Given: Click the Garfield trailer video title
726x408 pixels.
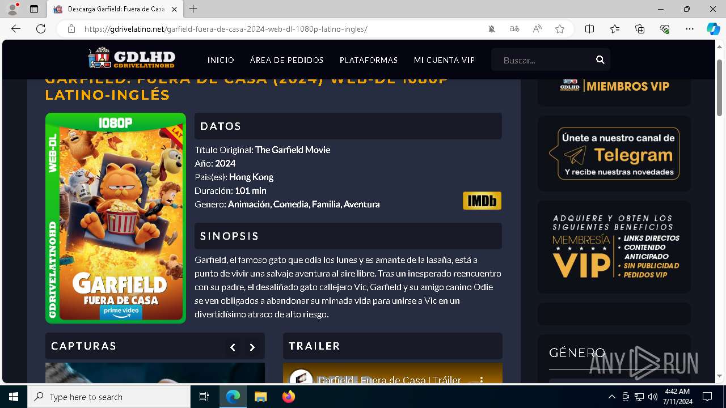Looking at the screenshot, I should point(389,380).
